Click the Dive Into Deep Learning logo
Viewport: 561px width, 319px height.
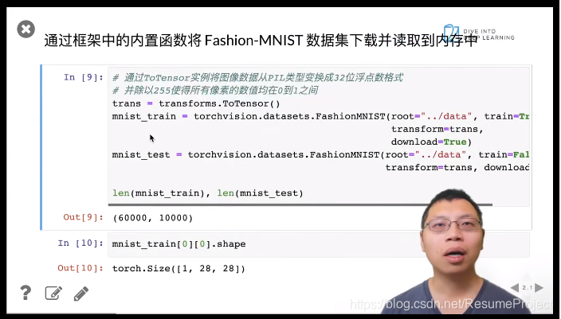click(x=479, y=33)
